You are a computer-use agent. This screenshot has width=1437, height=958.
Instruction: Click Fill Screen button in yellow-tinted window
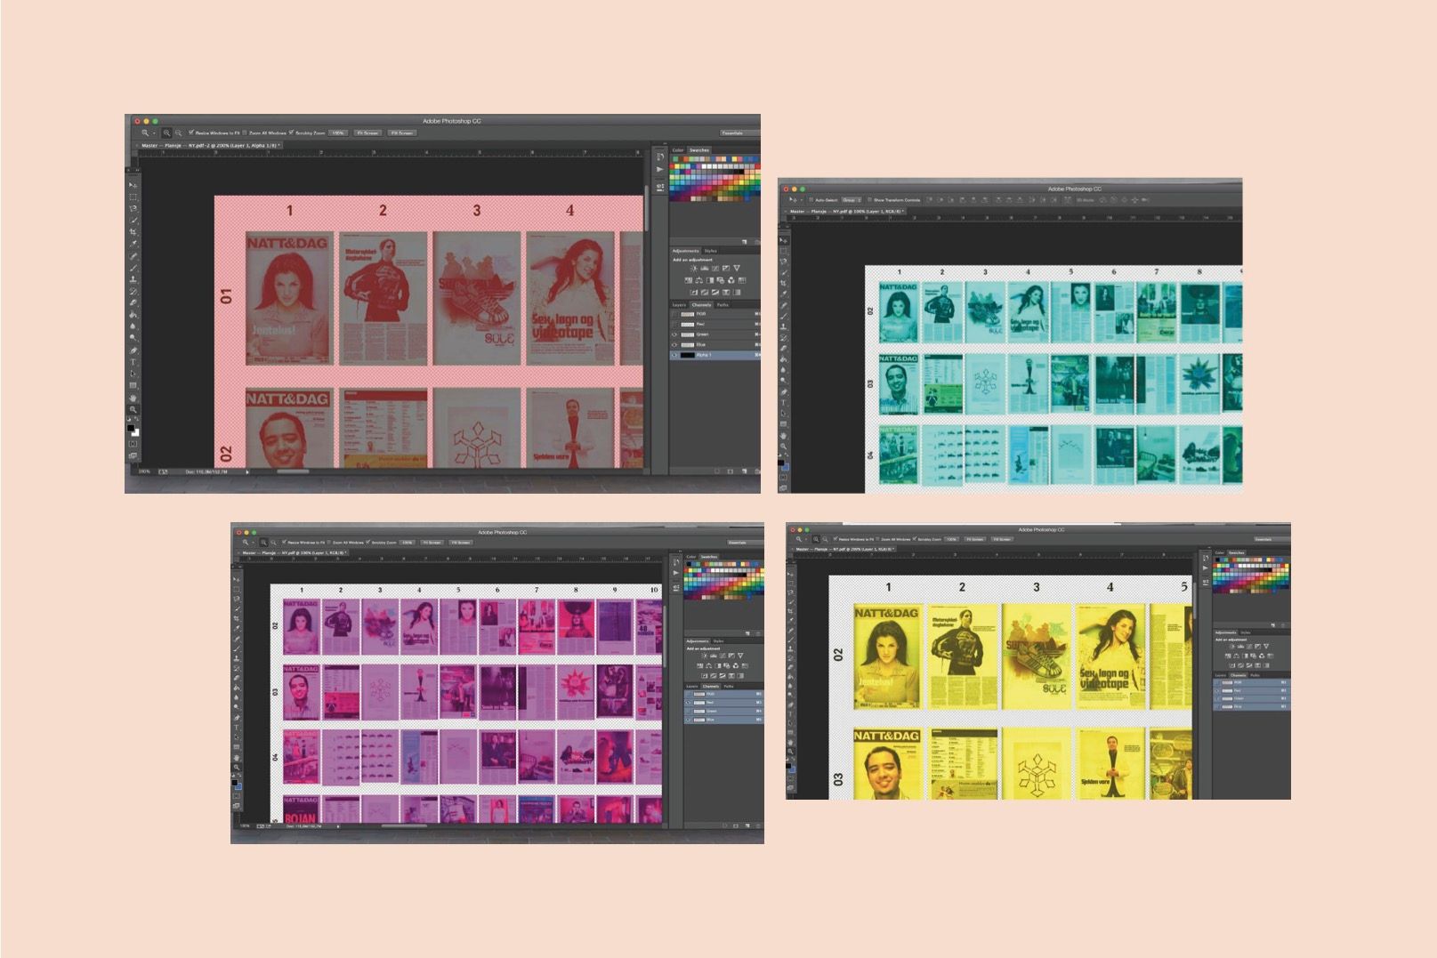coord(1002,539)
